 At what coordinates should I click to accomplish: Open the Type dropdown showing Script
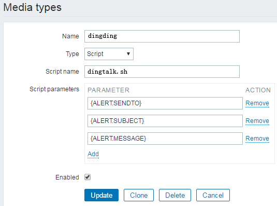(x=109, y=54)
